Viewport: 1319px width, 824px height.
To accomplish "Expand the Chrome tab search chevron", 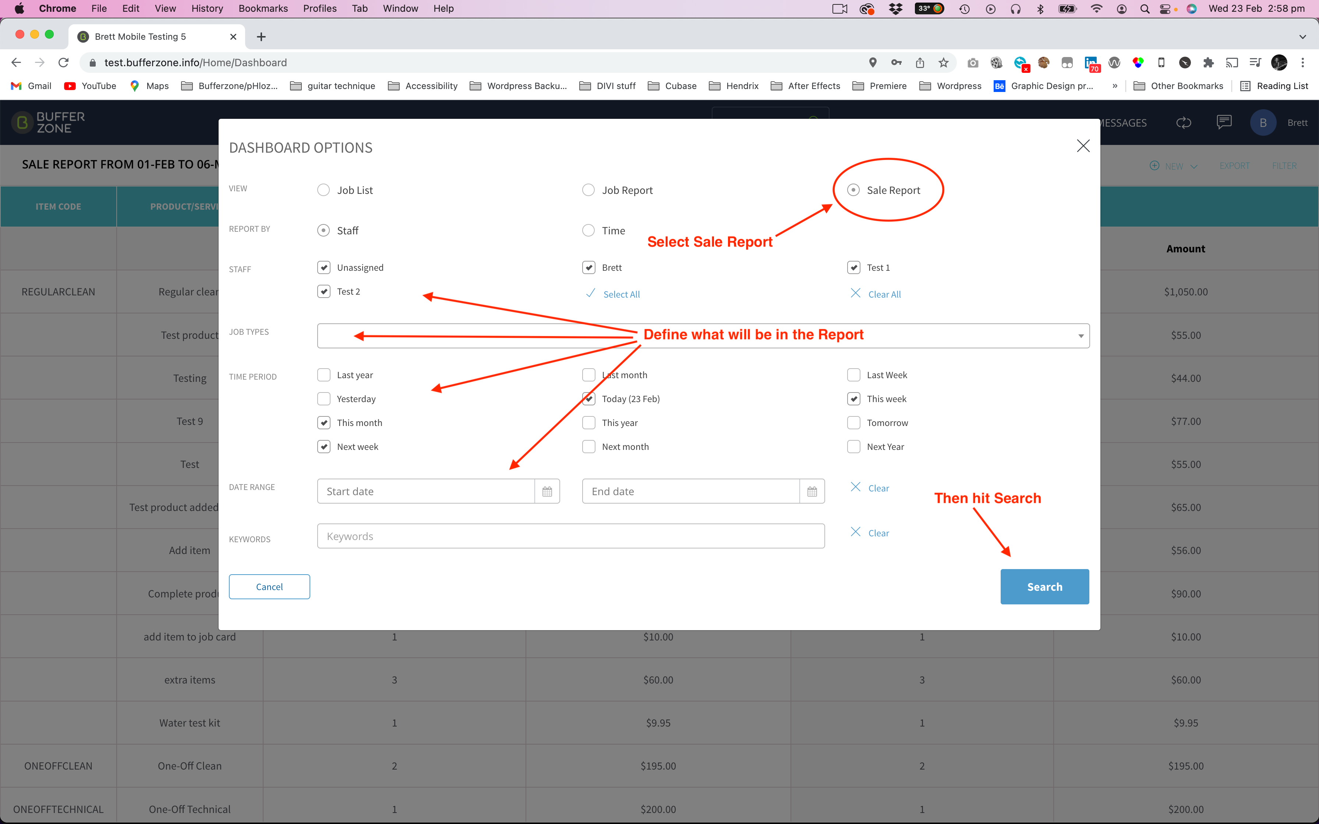I will click(1302, 36).
